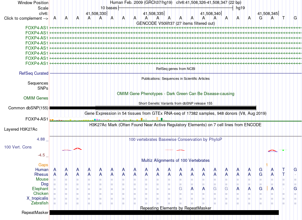Viewport: 302px width, 220px height.
Task: Click the RepeatMasker track label
Action: pos(35,212)
